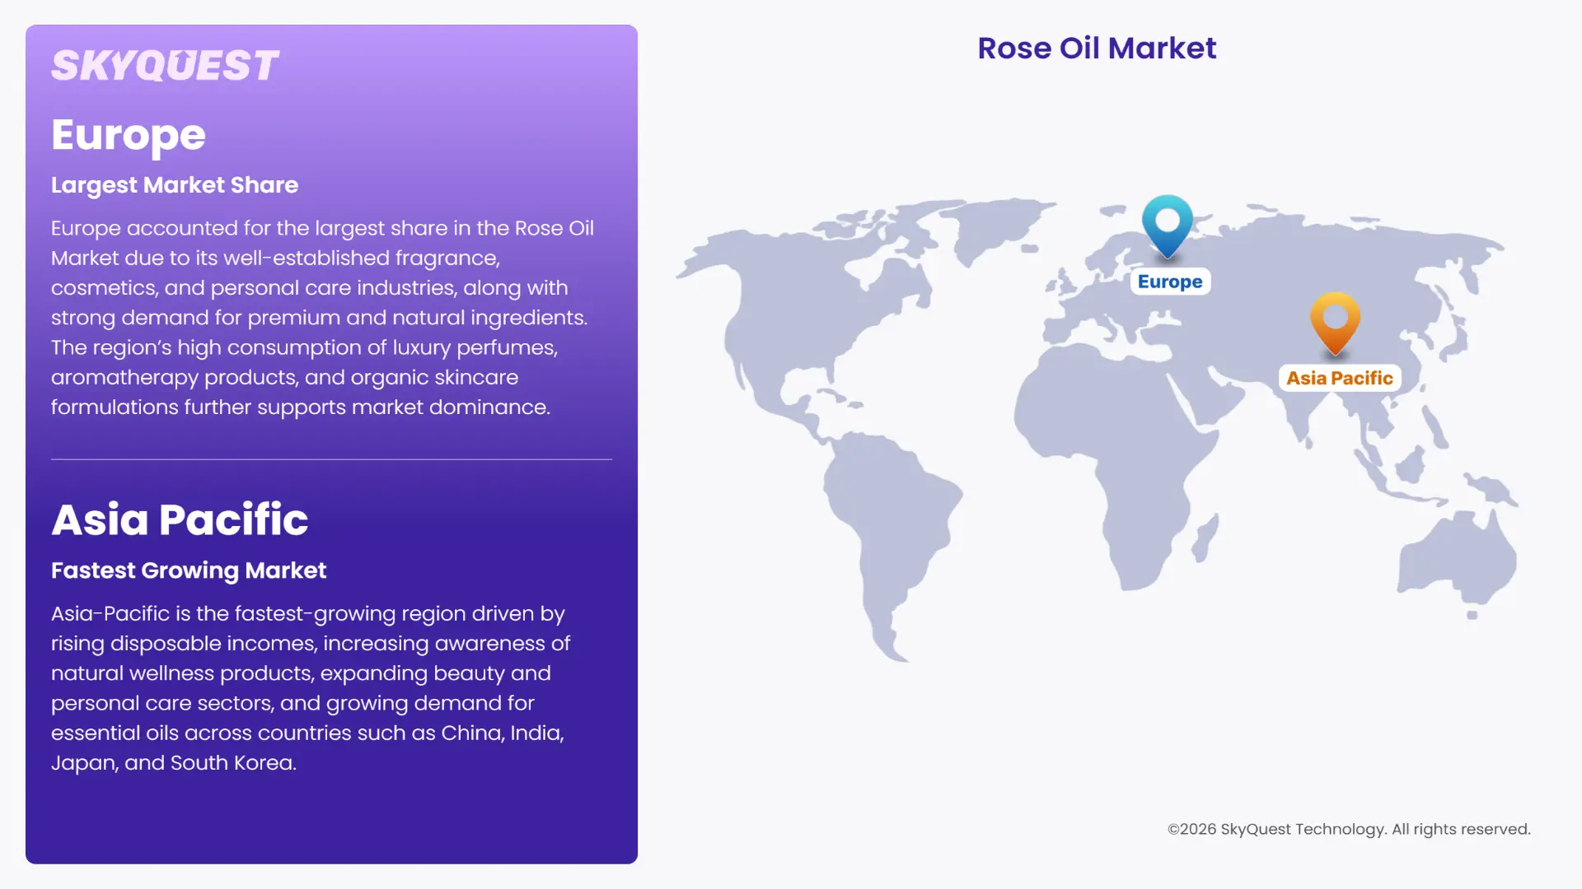Click the ©2026 SkyQuest Technology copyright text
This screenshot has height=889, width=1582.
pyautogui.click(x=1349, y=829)
